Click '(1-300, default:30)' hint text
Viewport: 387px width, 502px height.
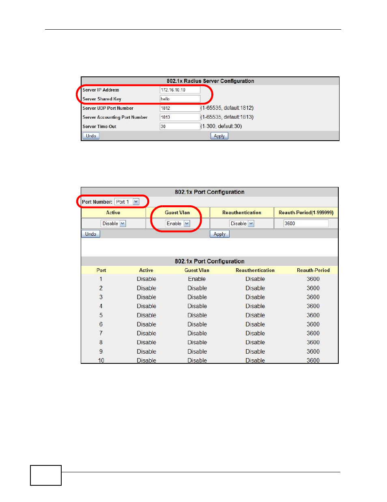[x=221, y=126]
